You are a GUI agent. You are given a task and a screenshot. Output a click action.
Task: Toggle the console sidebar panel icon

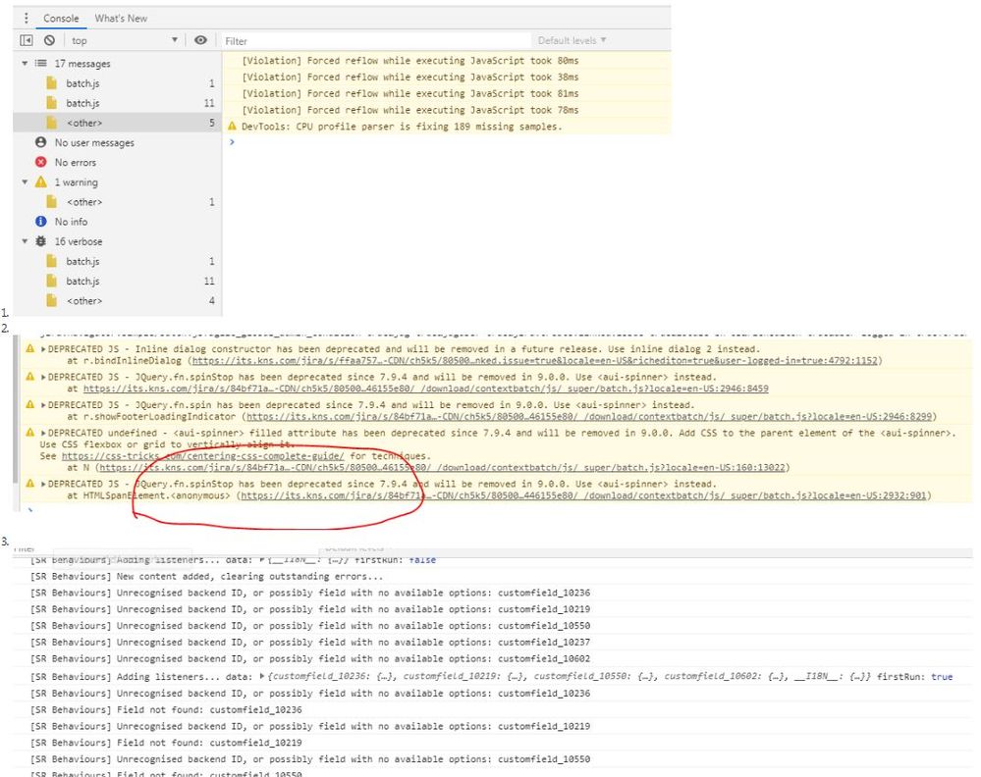(x=27, y=40)
